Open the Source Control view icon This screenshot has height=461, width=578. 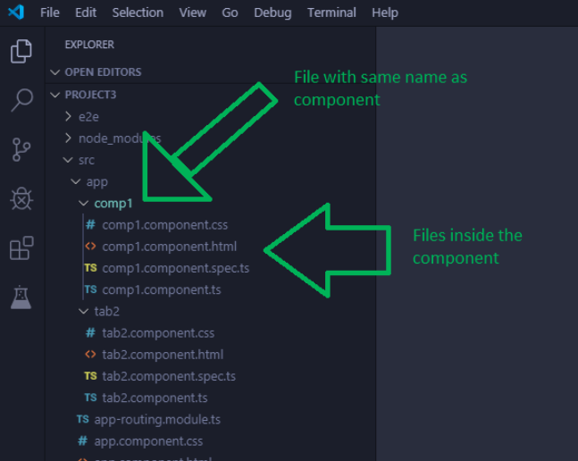pos(21,149)
